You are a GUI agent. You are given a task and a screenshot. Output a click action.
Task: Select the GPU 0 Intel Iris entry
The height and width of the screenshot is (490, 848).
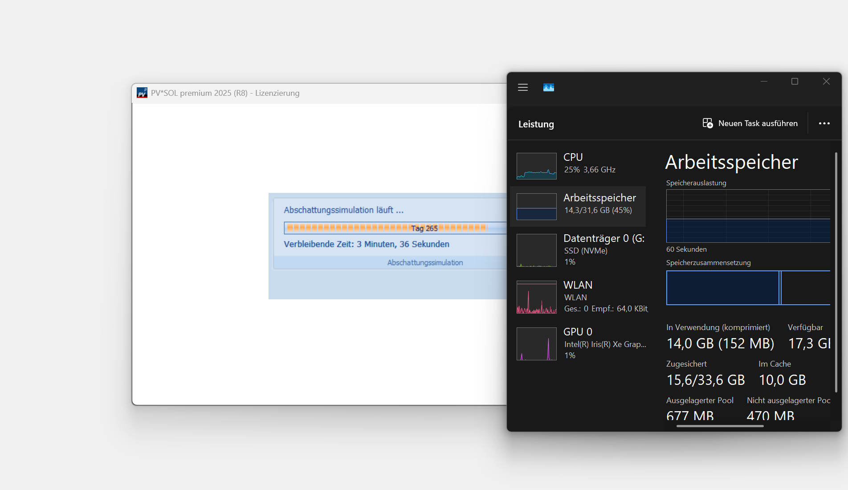tap(578, 343)
